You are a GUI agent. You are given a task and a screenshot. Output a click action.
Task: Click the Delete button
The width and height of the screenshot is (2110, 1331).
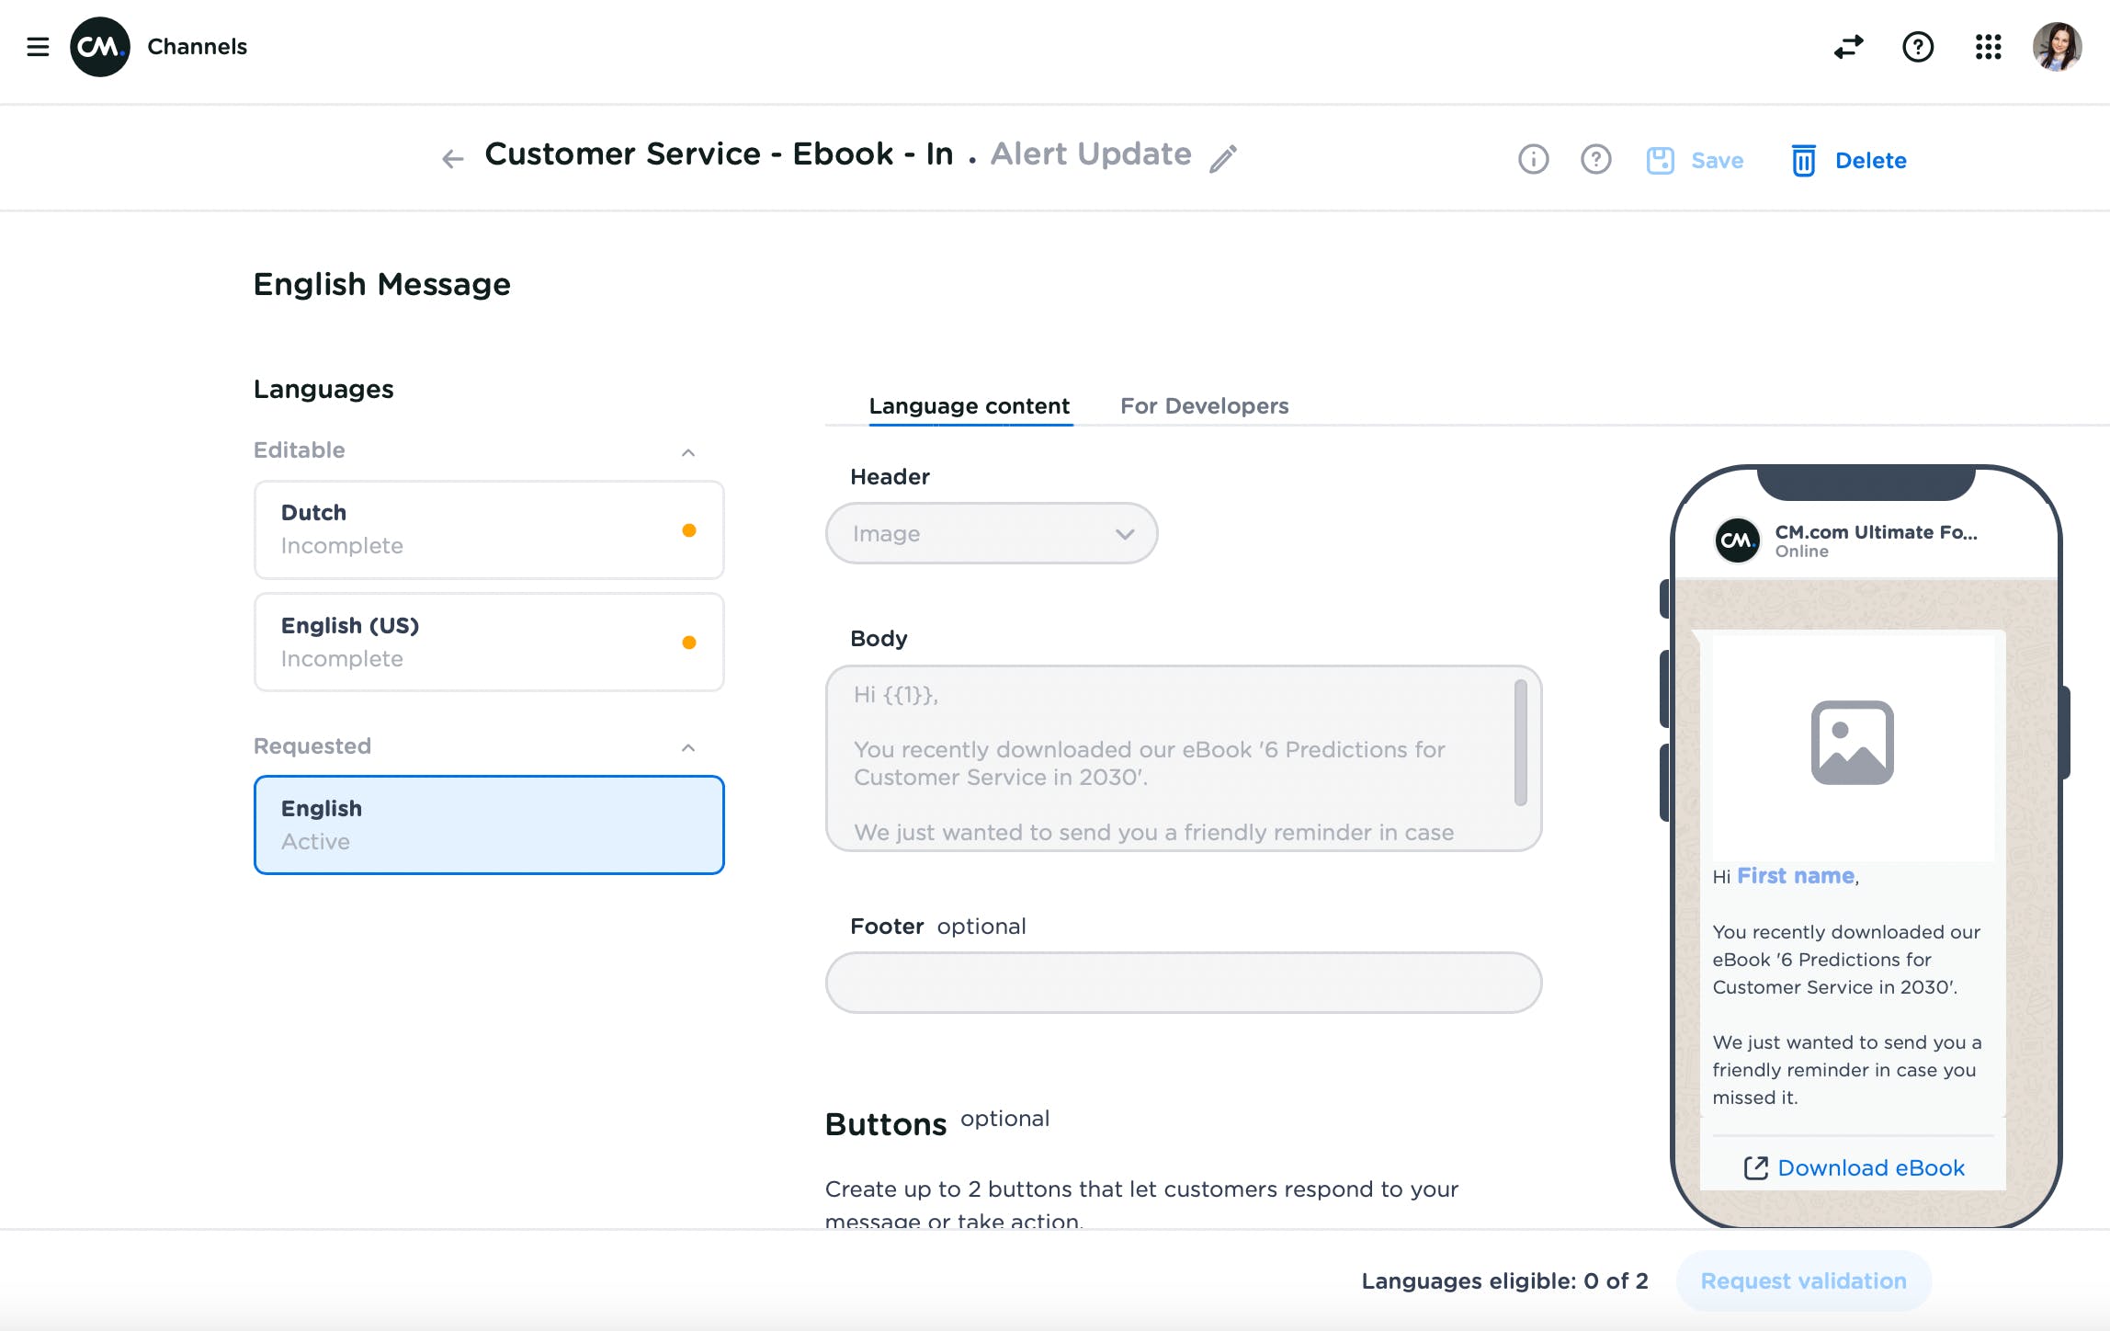(x=1849, y=160)
